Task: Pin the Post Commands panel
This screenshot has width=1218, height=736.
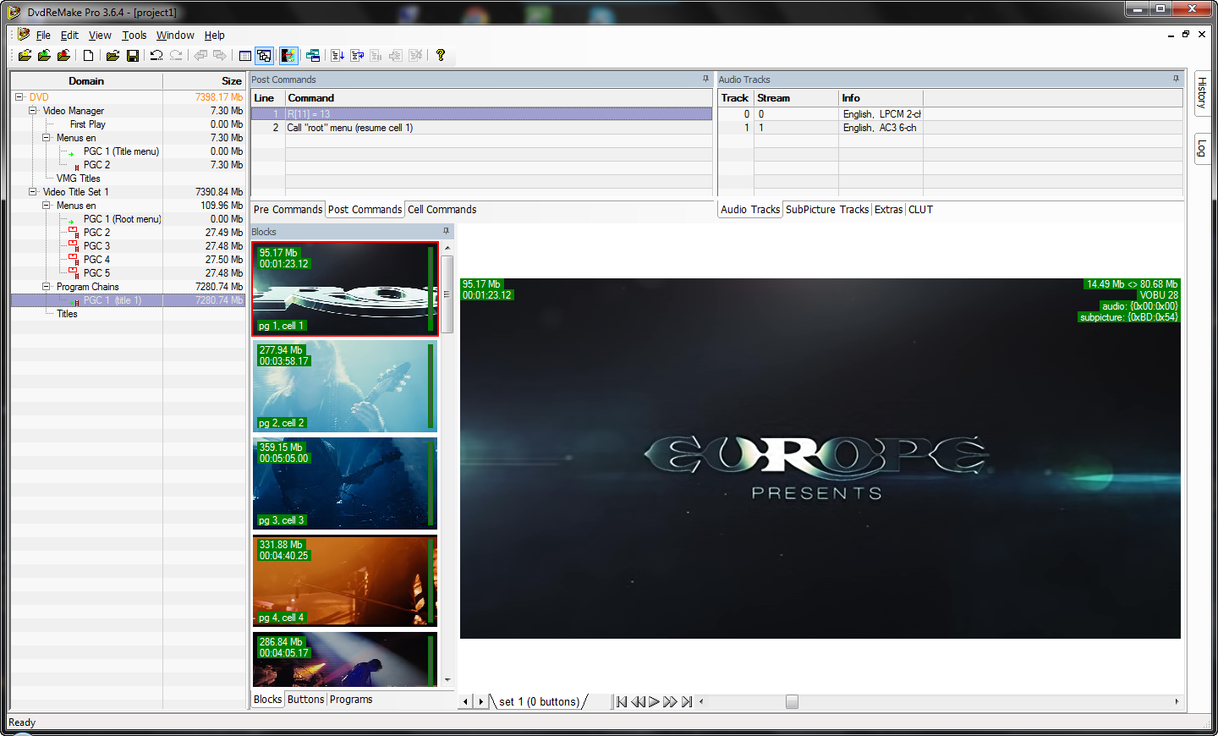Action: [705, 79]
